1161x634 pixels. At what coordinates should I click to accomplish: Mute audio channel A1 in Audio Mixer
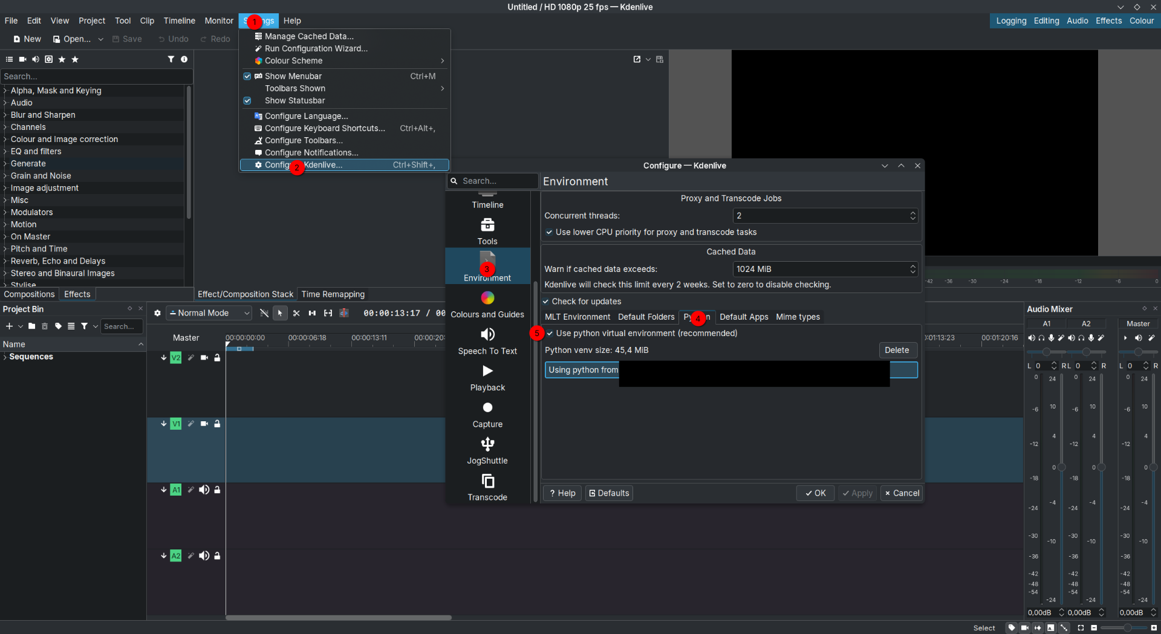(x=1032, y=338)
